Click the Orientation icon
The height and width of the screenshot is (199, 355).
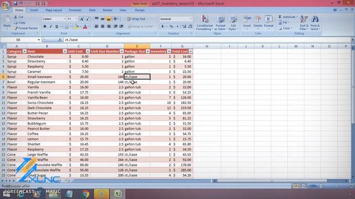point(116,19)
